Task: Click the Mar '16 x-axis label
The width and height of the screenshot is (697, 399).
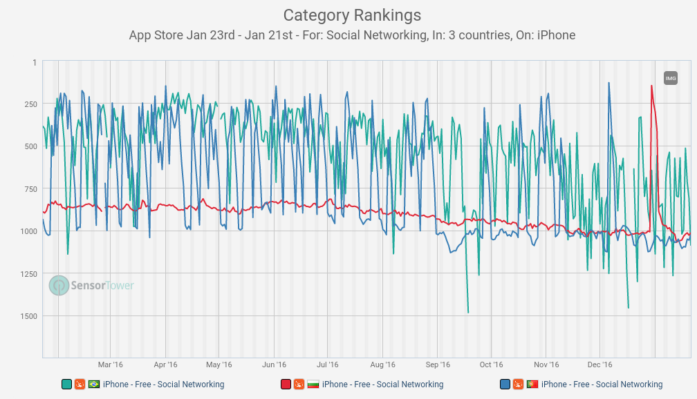Action: point(110,364)
